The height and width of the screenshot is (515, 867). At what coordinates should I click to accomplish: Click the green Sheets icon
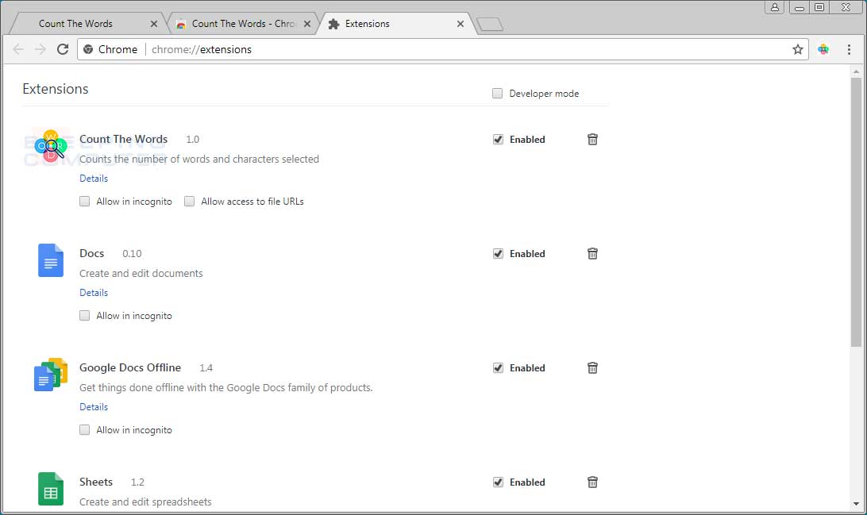tap(50, 489)
